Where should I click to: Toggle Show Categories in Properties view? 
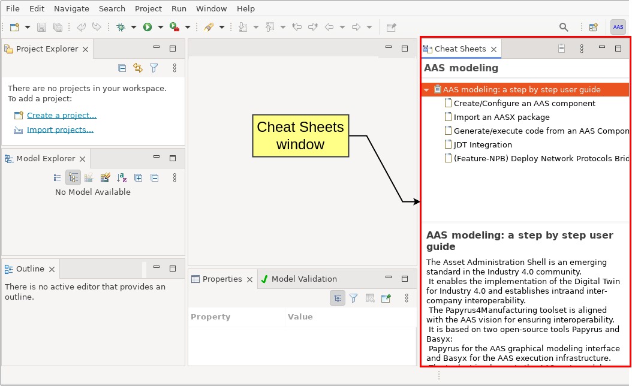pyautogui.click(x=338, y=298)
